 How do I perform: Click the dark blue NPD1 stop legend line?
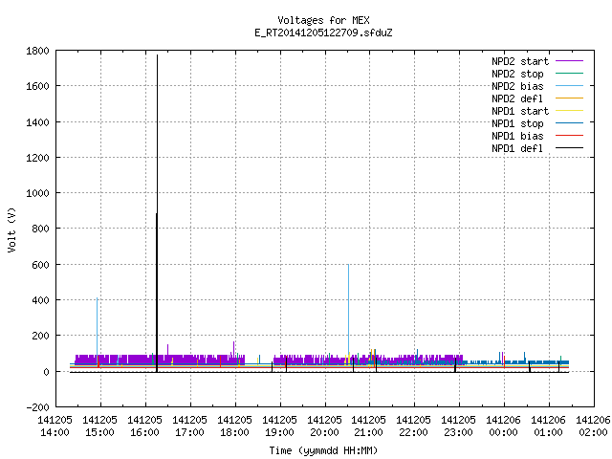569,123
